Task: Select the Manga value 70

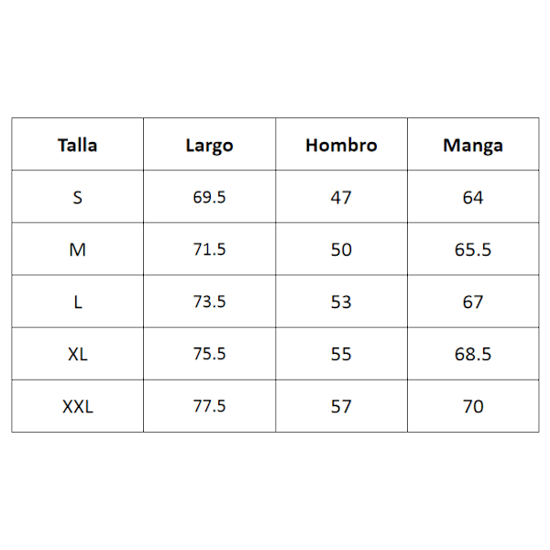Action: point(473,406)
